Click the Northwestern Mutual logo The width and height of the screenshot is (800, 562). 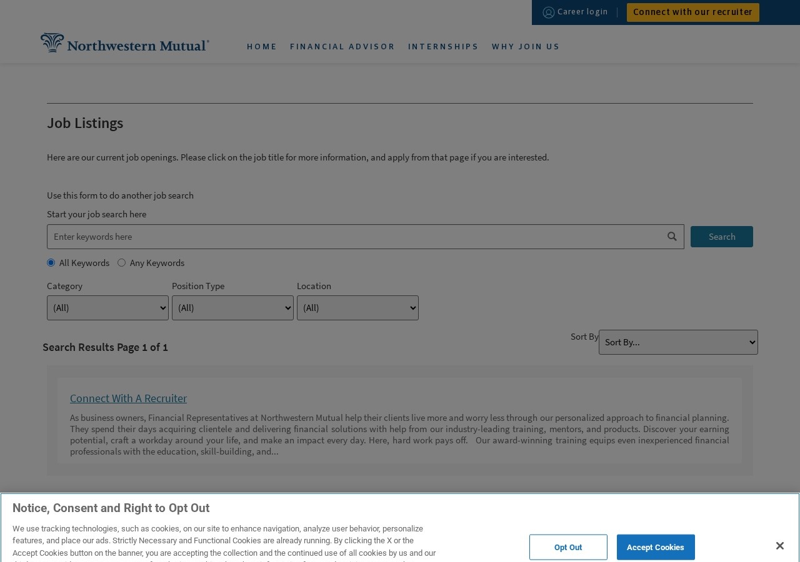coord(125,43)
